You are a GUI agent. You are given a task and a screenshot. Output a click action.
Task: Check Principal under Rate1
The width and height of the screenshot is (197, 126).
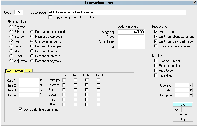64,80
